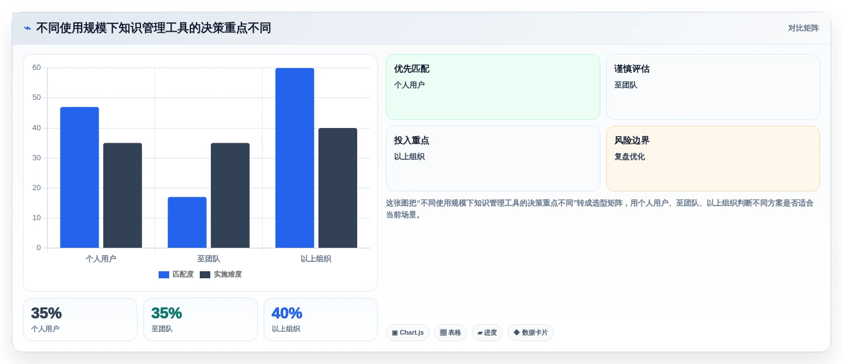Image resolution: width=843 pixels, height=364 pixels.
Task: Click the blue 匹配度 bar for 至团队
Action: click(187, 223)
